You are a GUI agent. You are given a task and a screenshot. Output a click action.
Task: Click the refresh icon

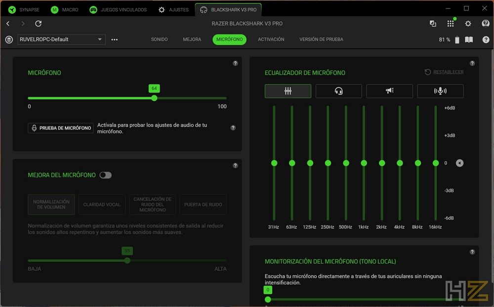click(38, 24)
